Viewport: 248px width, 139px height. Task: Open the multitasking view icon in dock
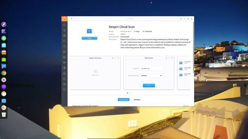click(4, 31)
